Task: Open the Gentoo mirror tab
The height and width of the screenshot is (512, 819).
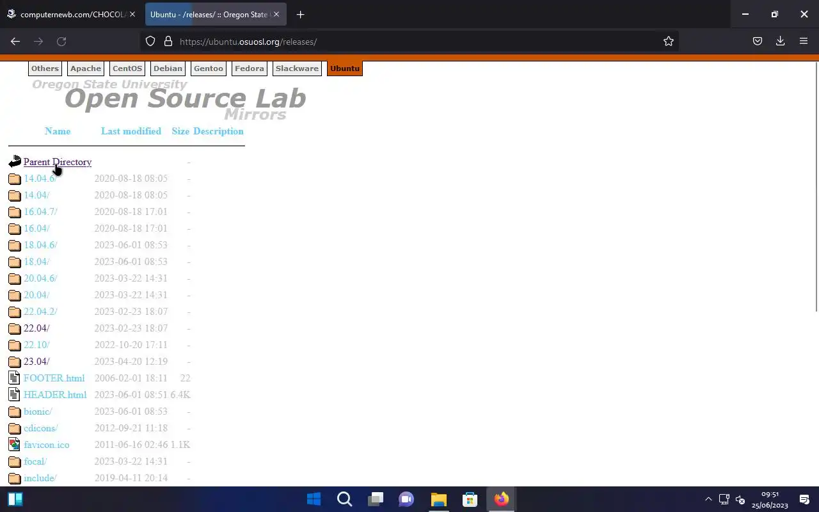Action: pos(209,68)
